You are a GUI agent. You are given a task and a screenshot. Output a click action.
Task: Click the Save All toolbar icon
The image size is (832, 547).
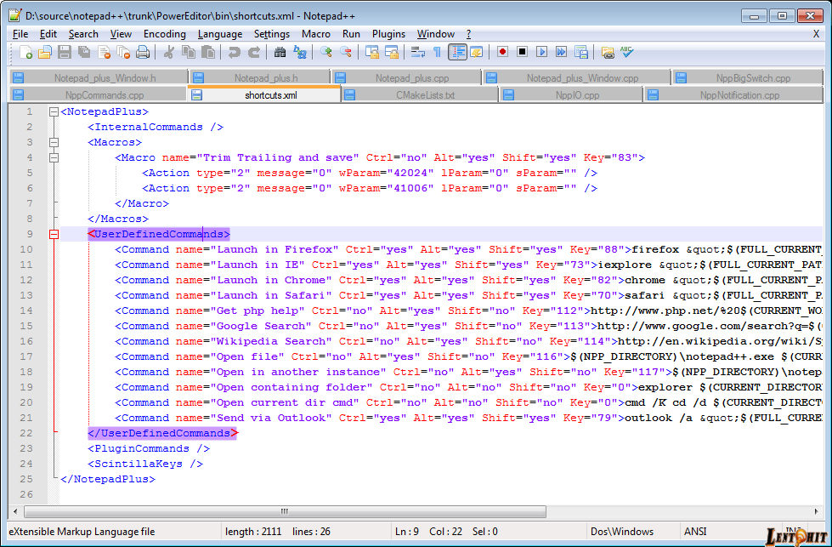[84, 52]
